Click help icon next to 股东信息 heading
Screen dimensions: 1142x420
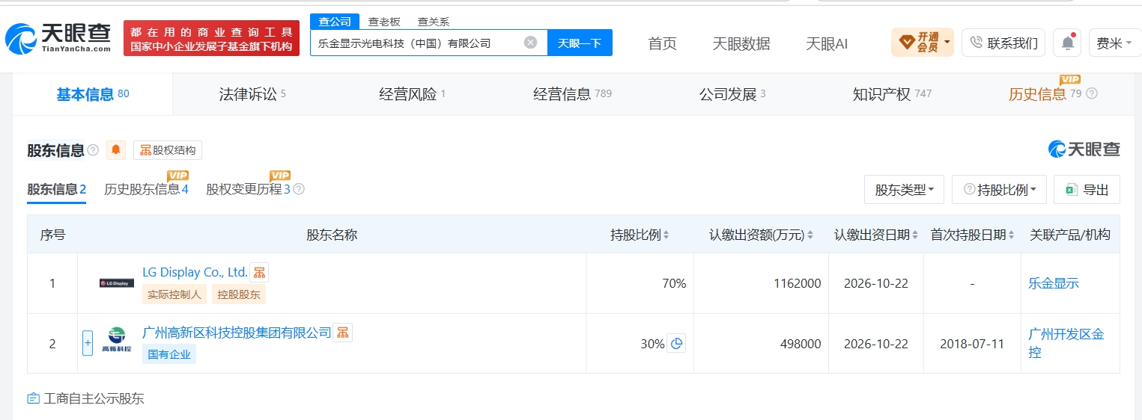coord(93,150)
